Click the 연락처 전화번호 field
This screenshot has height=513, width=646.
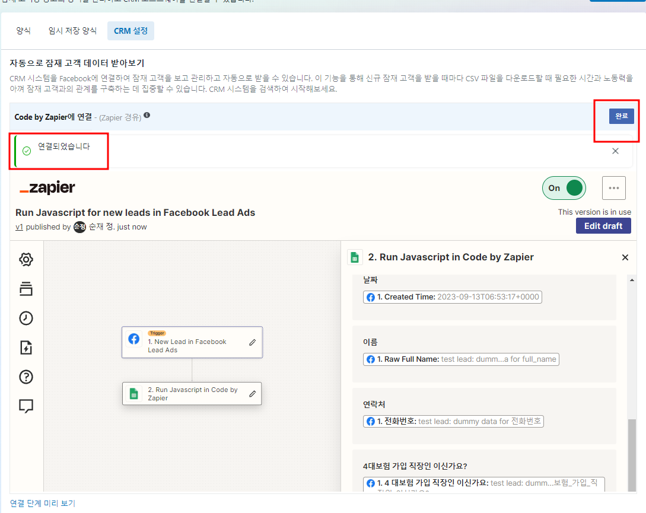click(x=453, y=422)
